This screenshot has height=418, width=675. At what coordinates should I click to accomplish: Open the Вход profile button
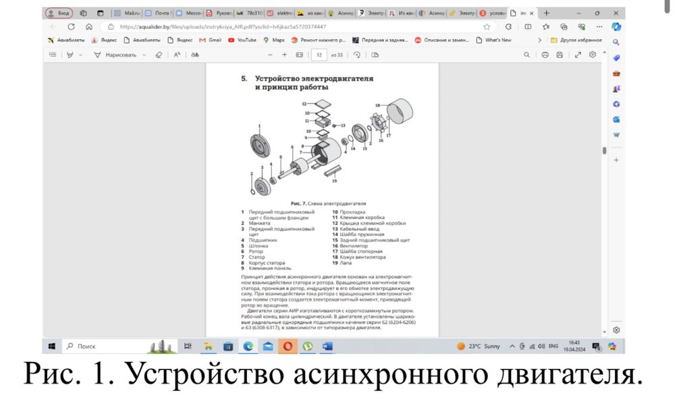59,13
